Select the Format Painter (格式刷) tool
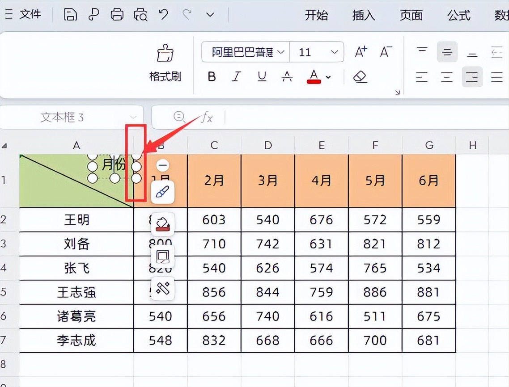509x387 pixels. (165, 63)
